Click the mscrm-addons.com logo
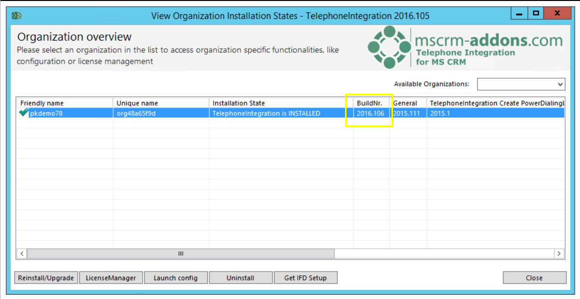580x299 pixels. tap(465, 47)
